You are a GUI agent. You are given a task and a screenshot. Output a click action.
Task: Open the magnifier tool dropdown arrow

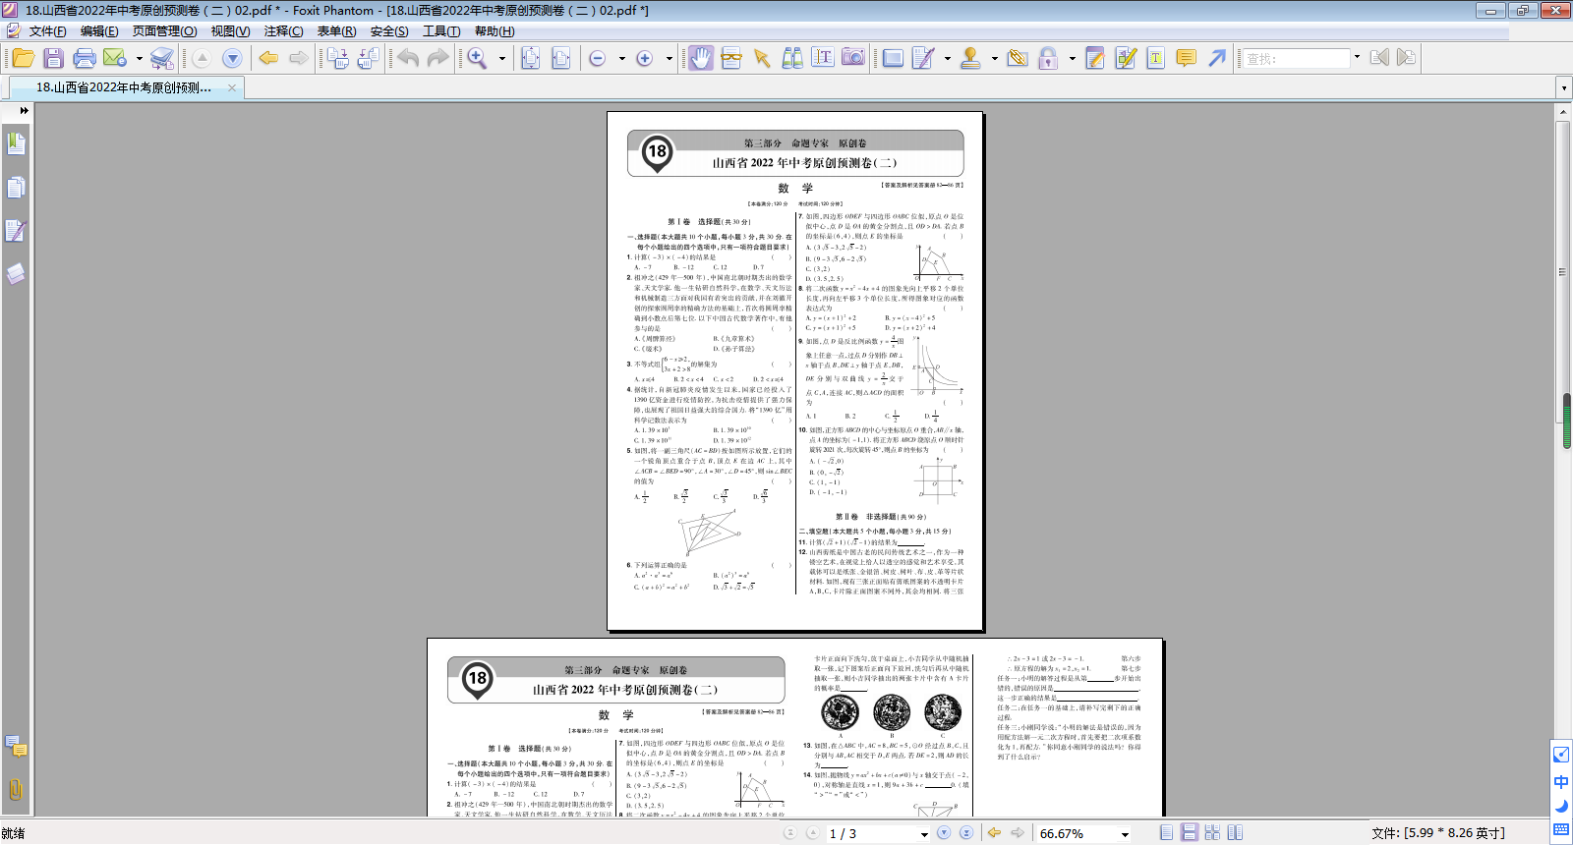[501, 59]
